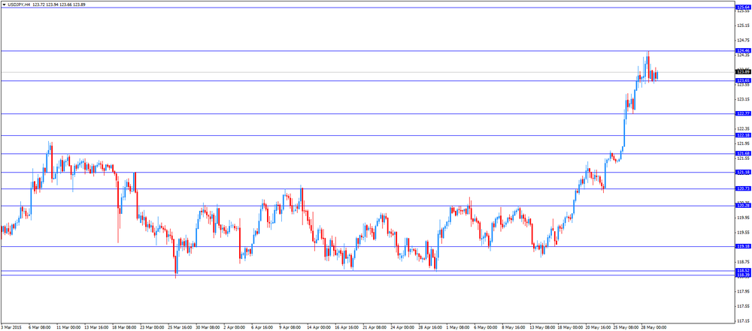Click the 6 Apr 16:00 time label
The width and height of the screenshot is (752, 331).
point(262,328)
